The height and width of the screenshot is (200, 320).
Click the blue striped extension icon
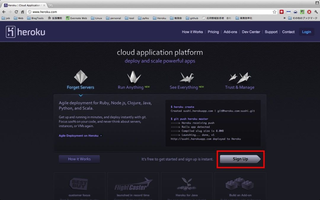pyautogui.click(x=288, y=12)
